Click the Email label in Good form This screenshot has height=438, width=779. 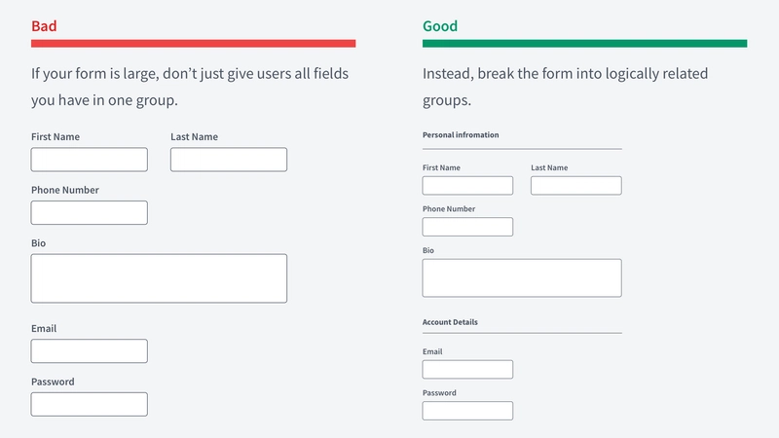tap(432, 351)
